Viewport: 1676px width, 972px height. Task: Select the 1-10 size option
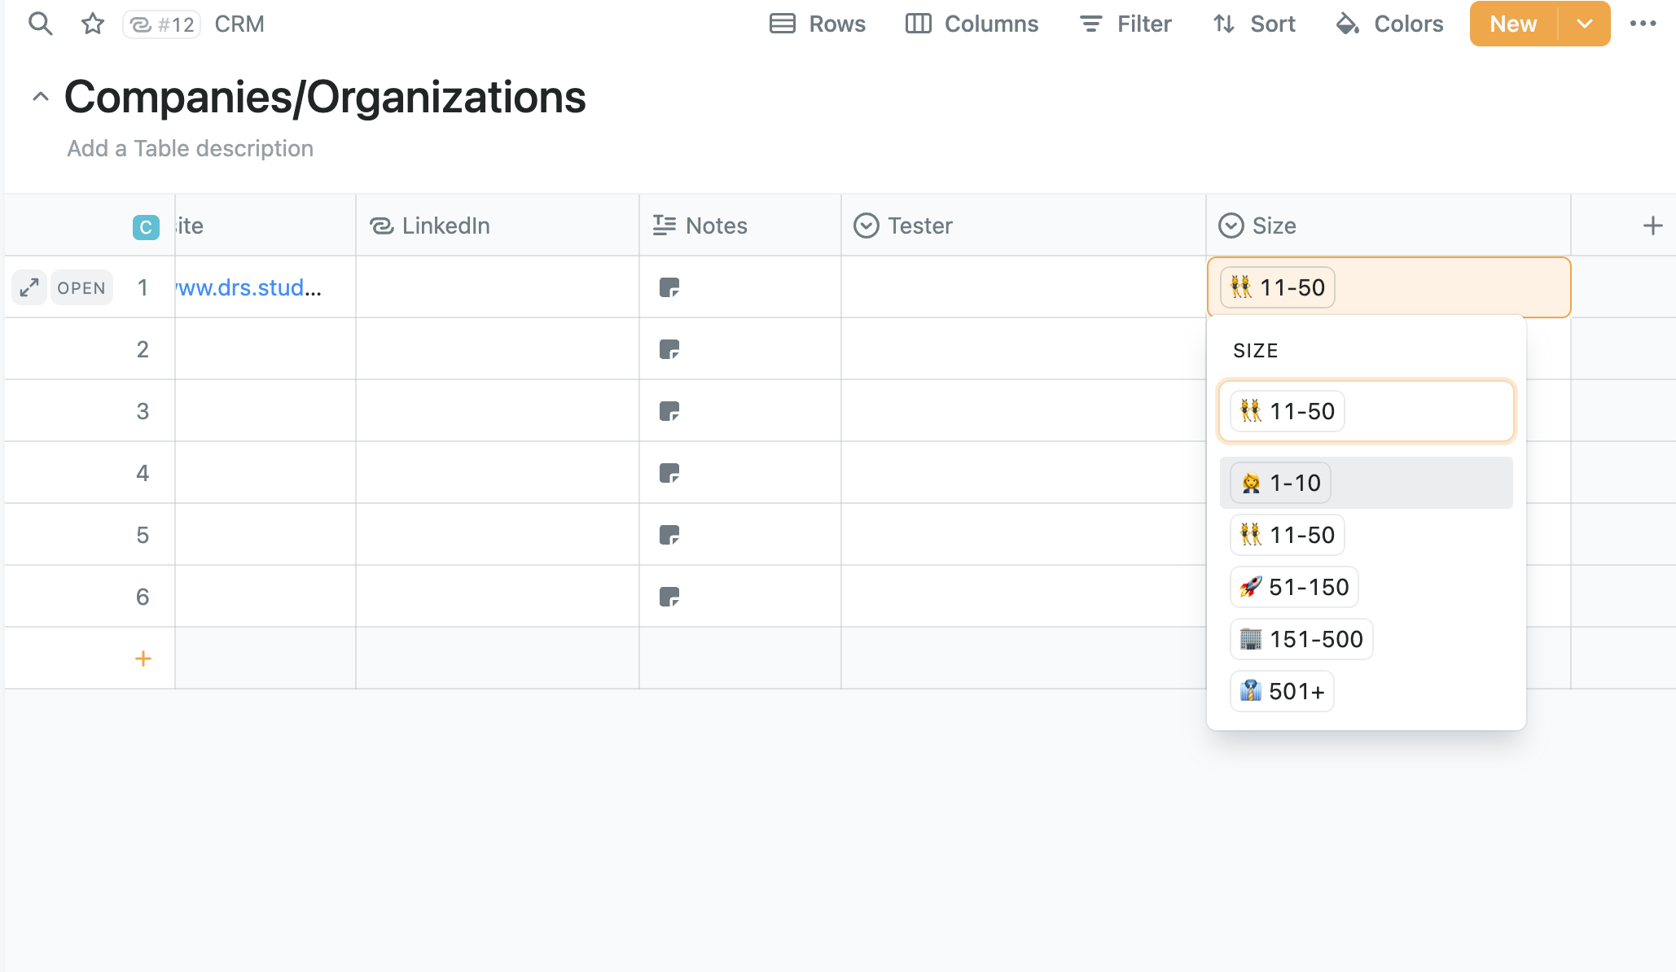coord(1281,483)
